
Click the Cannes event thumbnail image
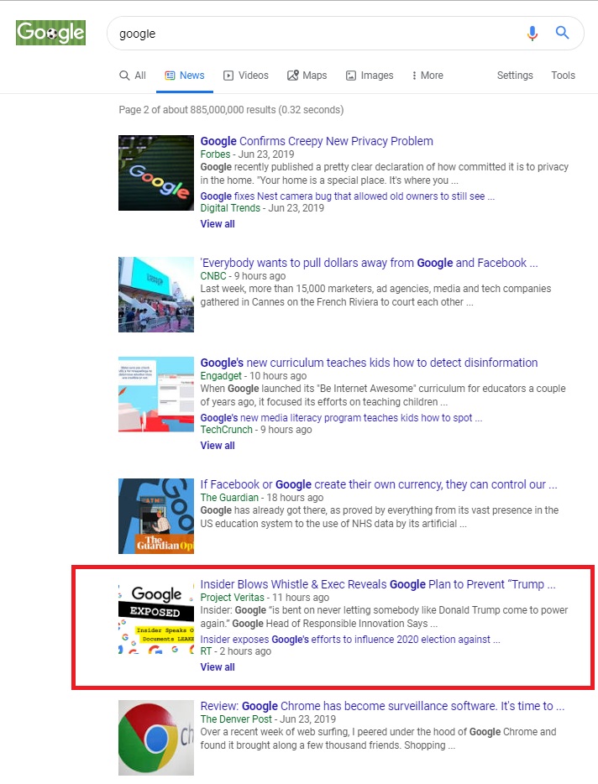(156, 295)
